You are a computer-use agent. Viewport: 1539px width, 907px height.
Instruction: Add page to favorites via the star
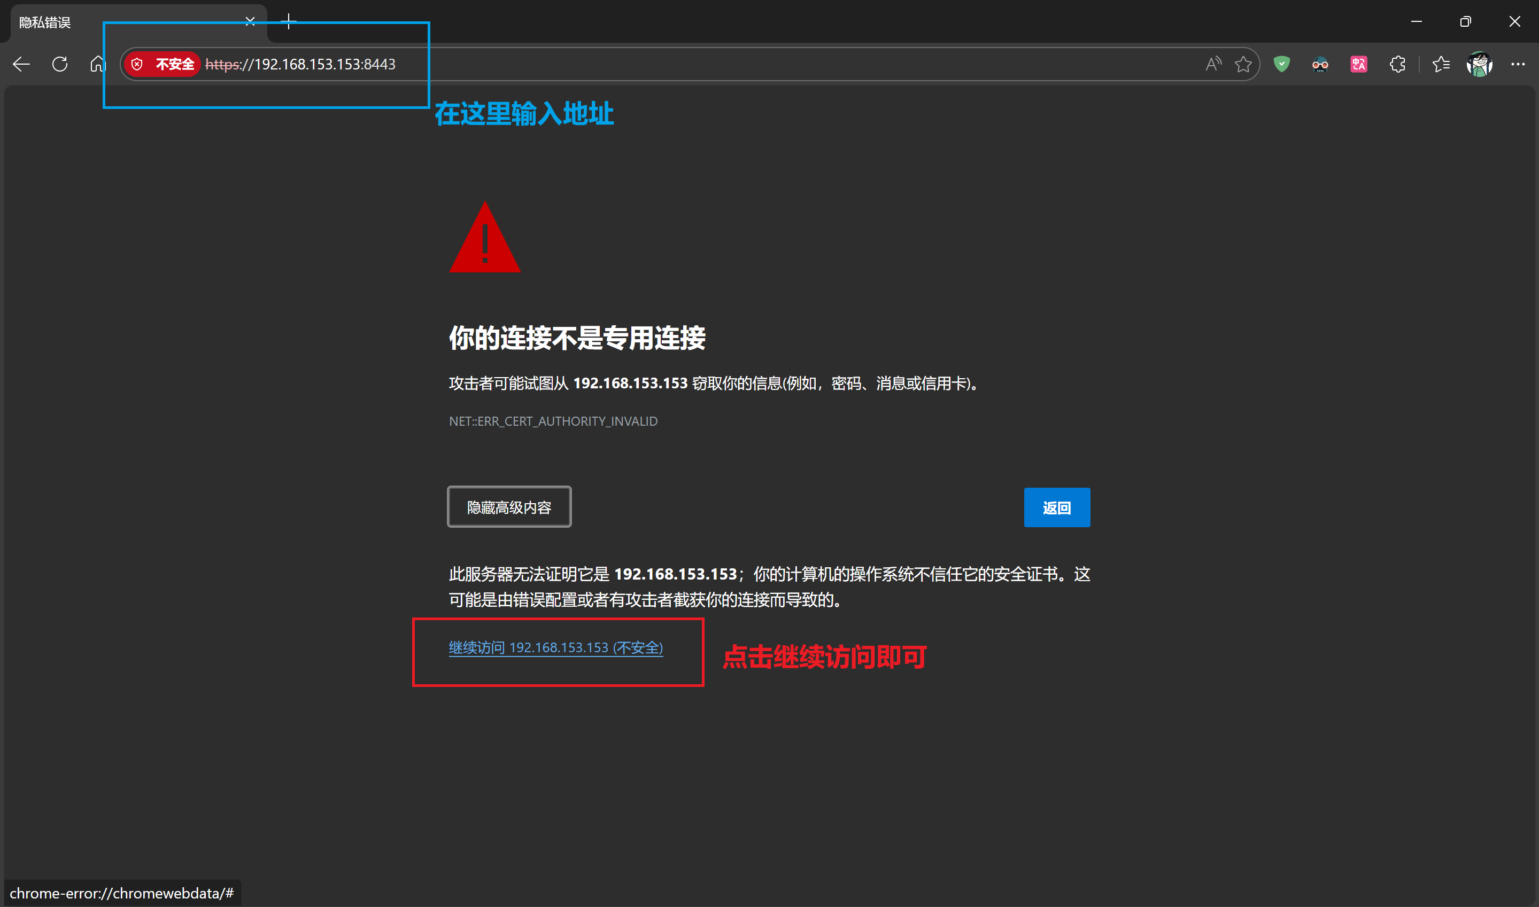[1244, 64]
